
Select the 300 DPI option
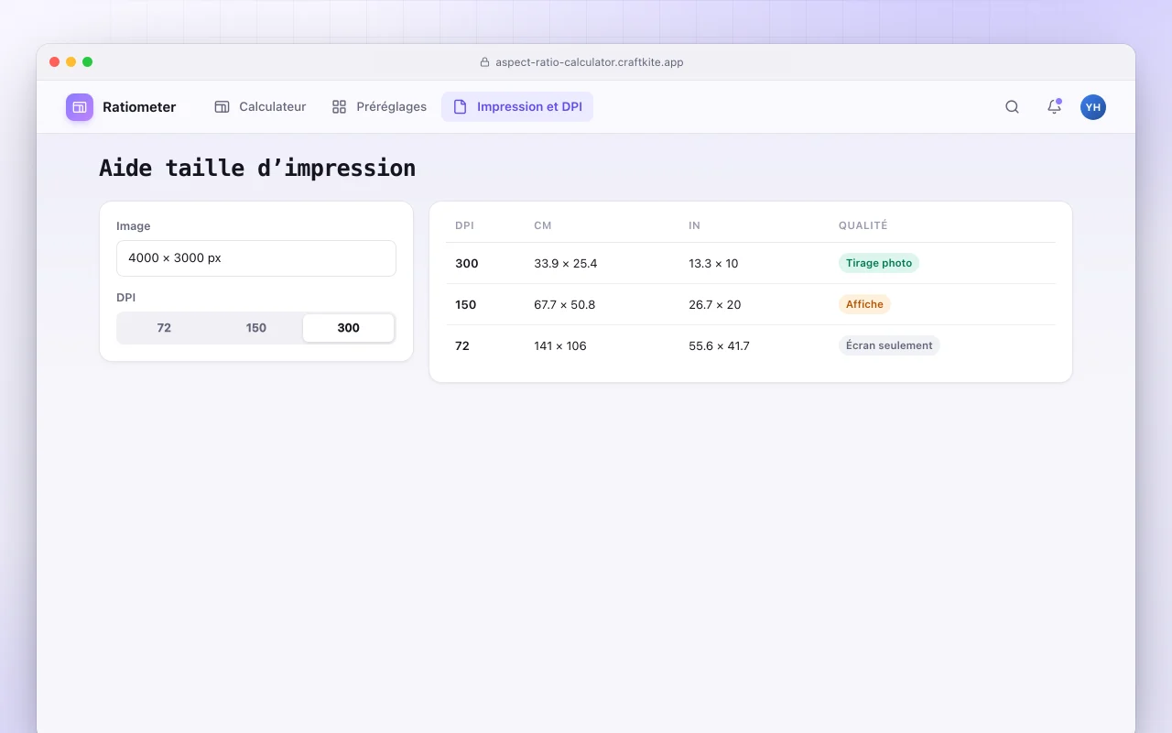pyautogui.click(x=349, y=328)
